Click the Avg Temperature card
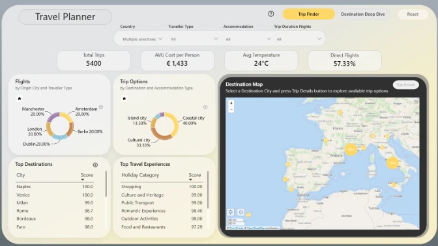Image resolution: width=438 pixels, height=246 pixels. (x=261, y=61)
